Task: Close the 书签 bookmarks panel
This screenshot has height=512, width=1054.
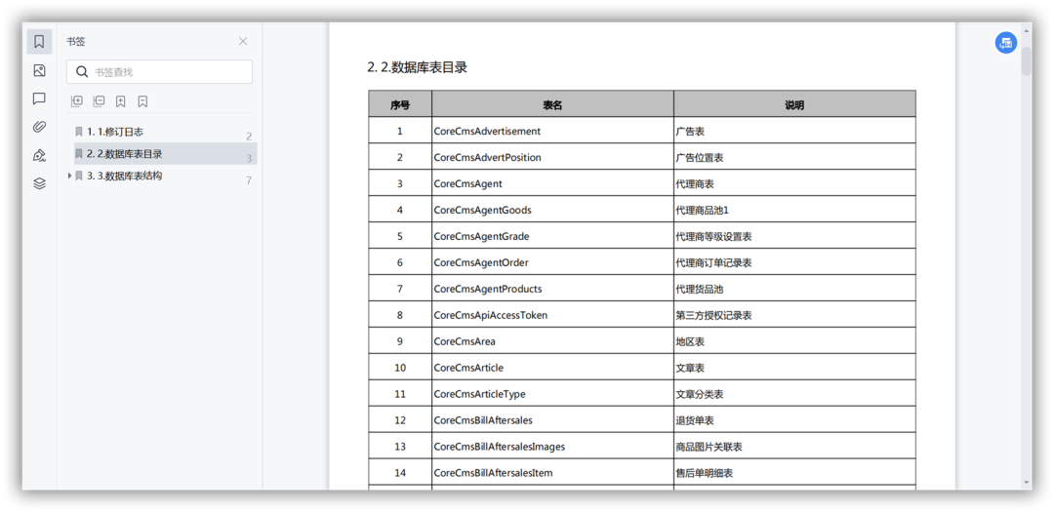Action: [x=243, y=41]
